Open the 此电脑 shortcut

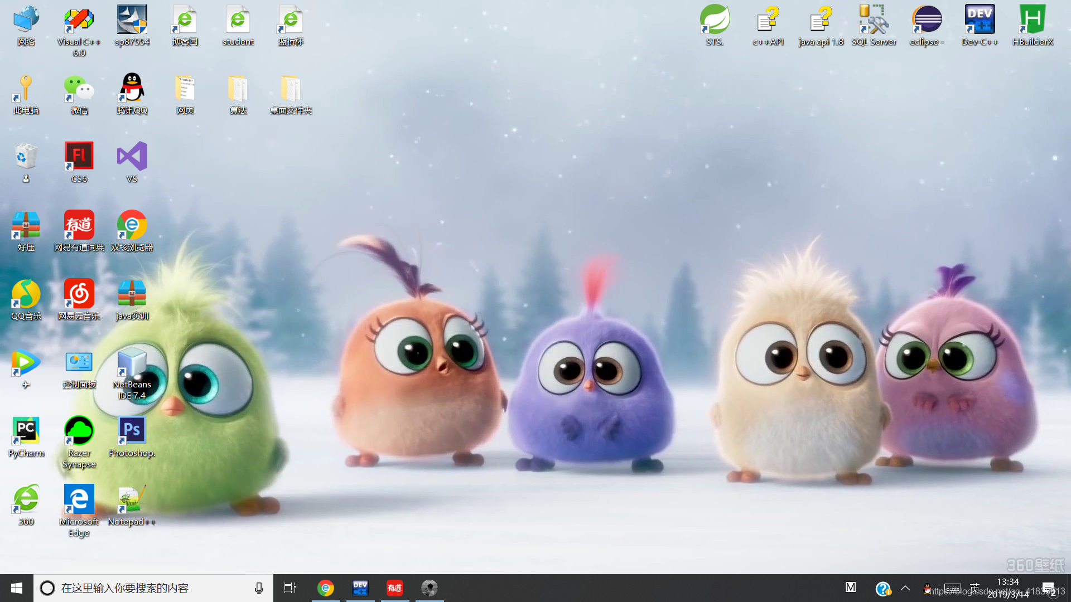[26, 95]
